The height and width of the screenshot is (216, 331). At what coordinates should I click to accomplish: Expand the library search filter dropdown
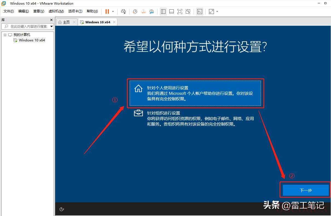[x=51, y=27]
